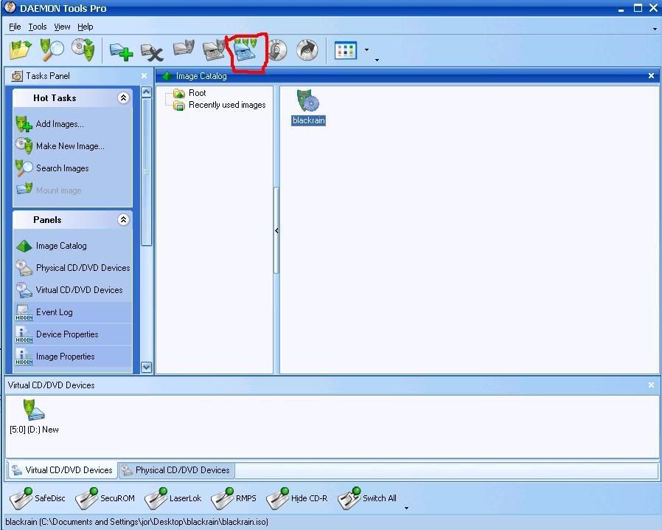
Task: Select virtual drive [5:0] (D:) New
Action: point(34,416)
